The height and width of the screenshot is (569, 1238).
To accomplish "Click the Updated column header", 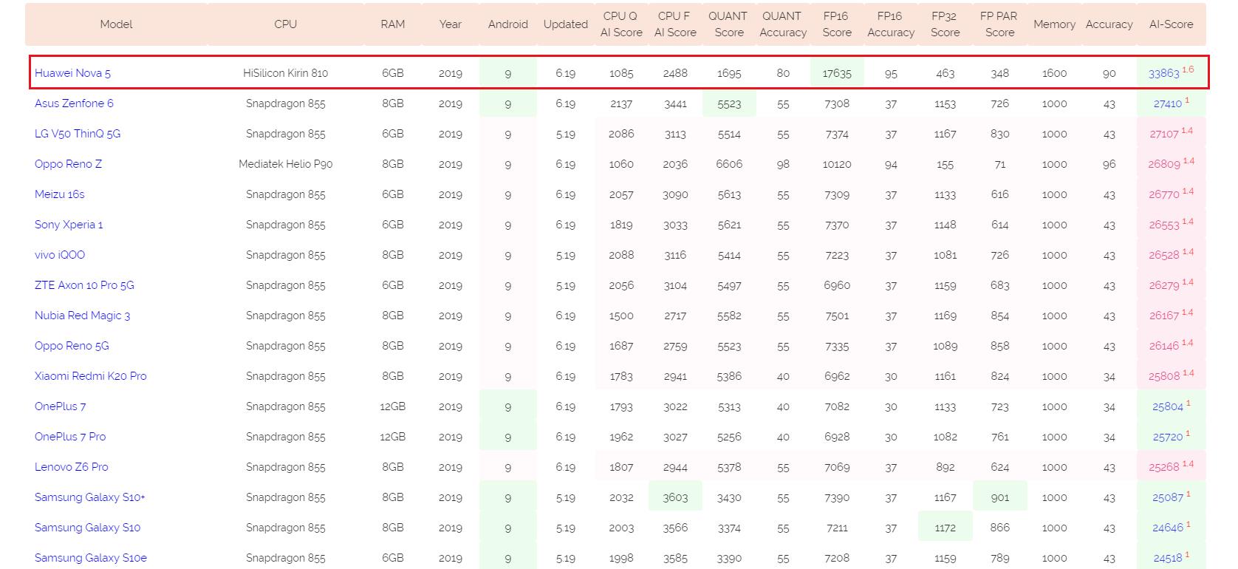I will pos(566,24).
